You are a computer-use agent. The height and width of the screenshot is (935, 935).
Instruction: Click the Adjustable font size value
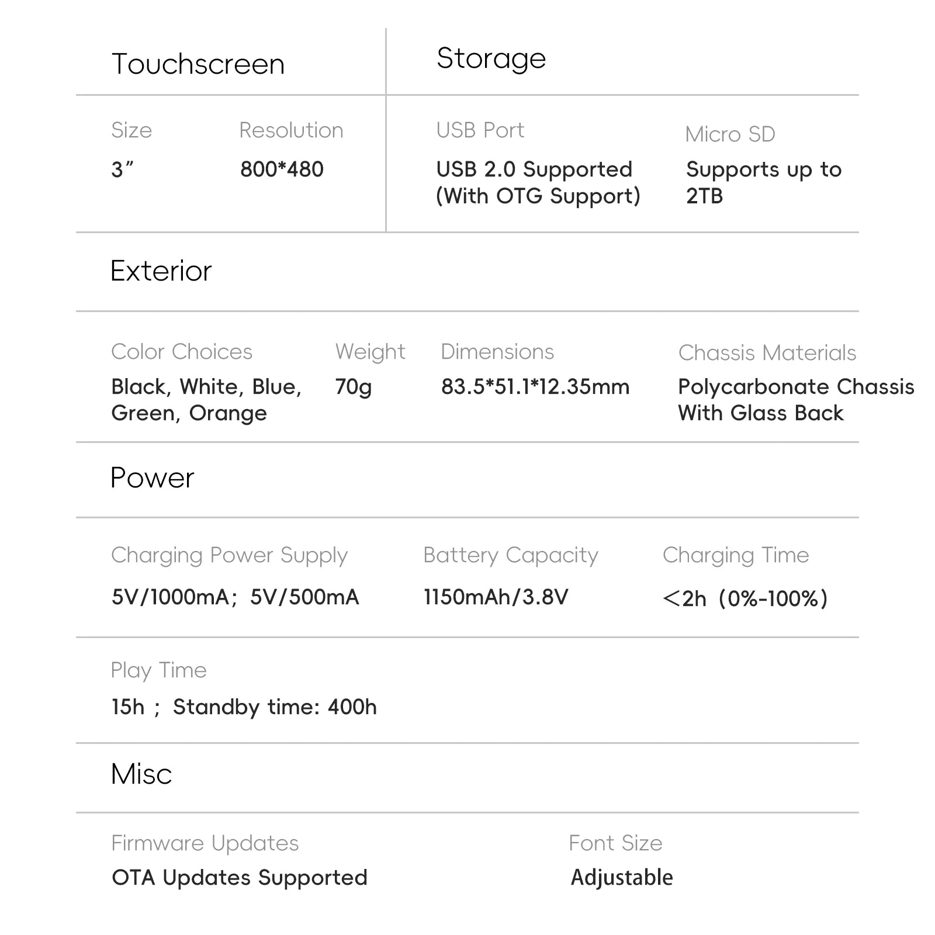[622, 878]
